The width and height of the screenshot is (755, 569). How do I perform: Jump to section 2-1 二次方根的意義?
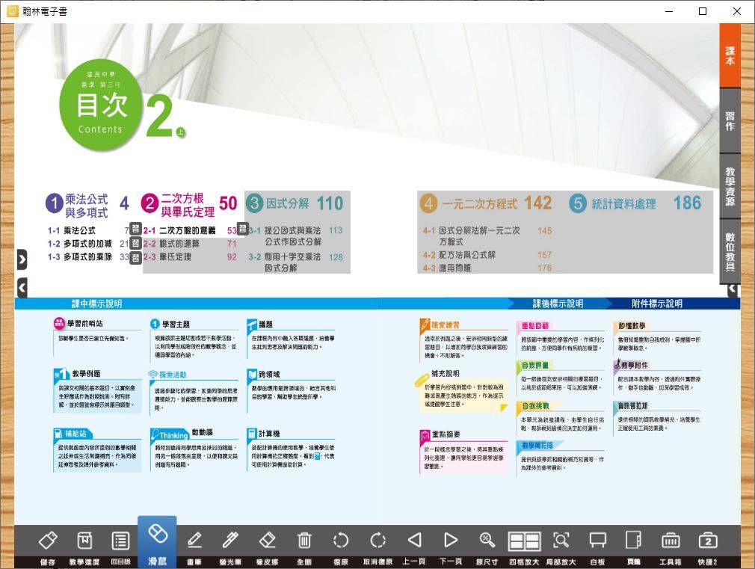coord(190,230)
